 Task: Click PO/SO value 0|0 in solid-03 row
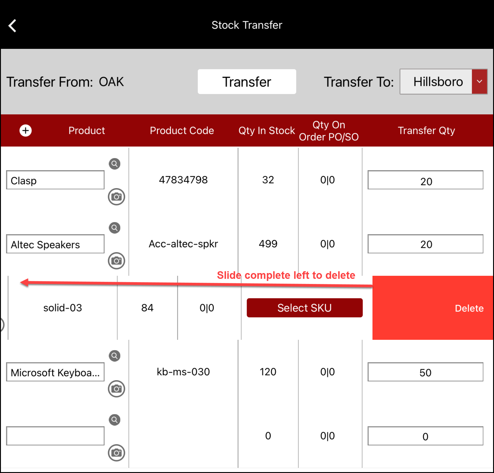coord(207,308)
